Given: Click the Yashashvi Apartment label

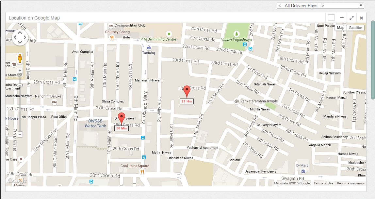Looking at the screenshot, I should pos(203,148).
